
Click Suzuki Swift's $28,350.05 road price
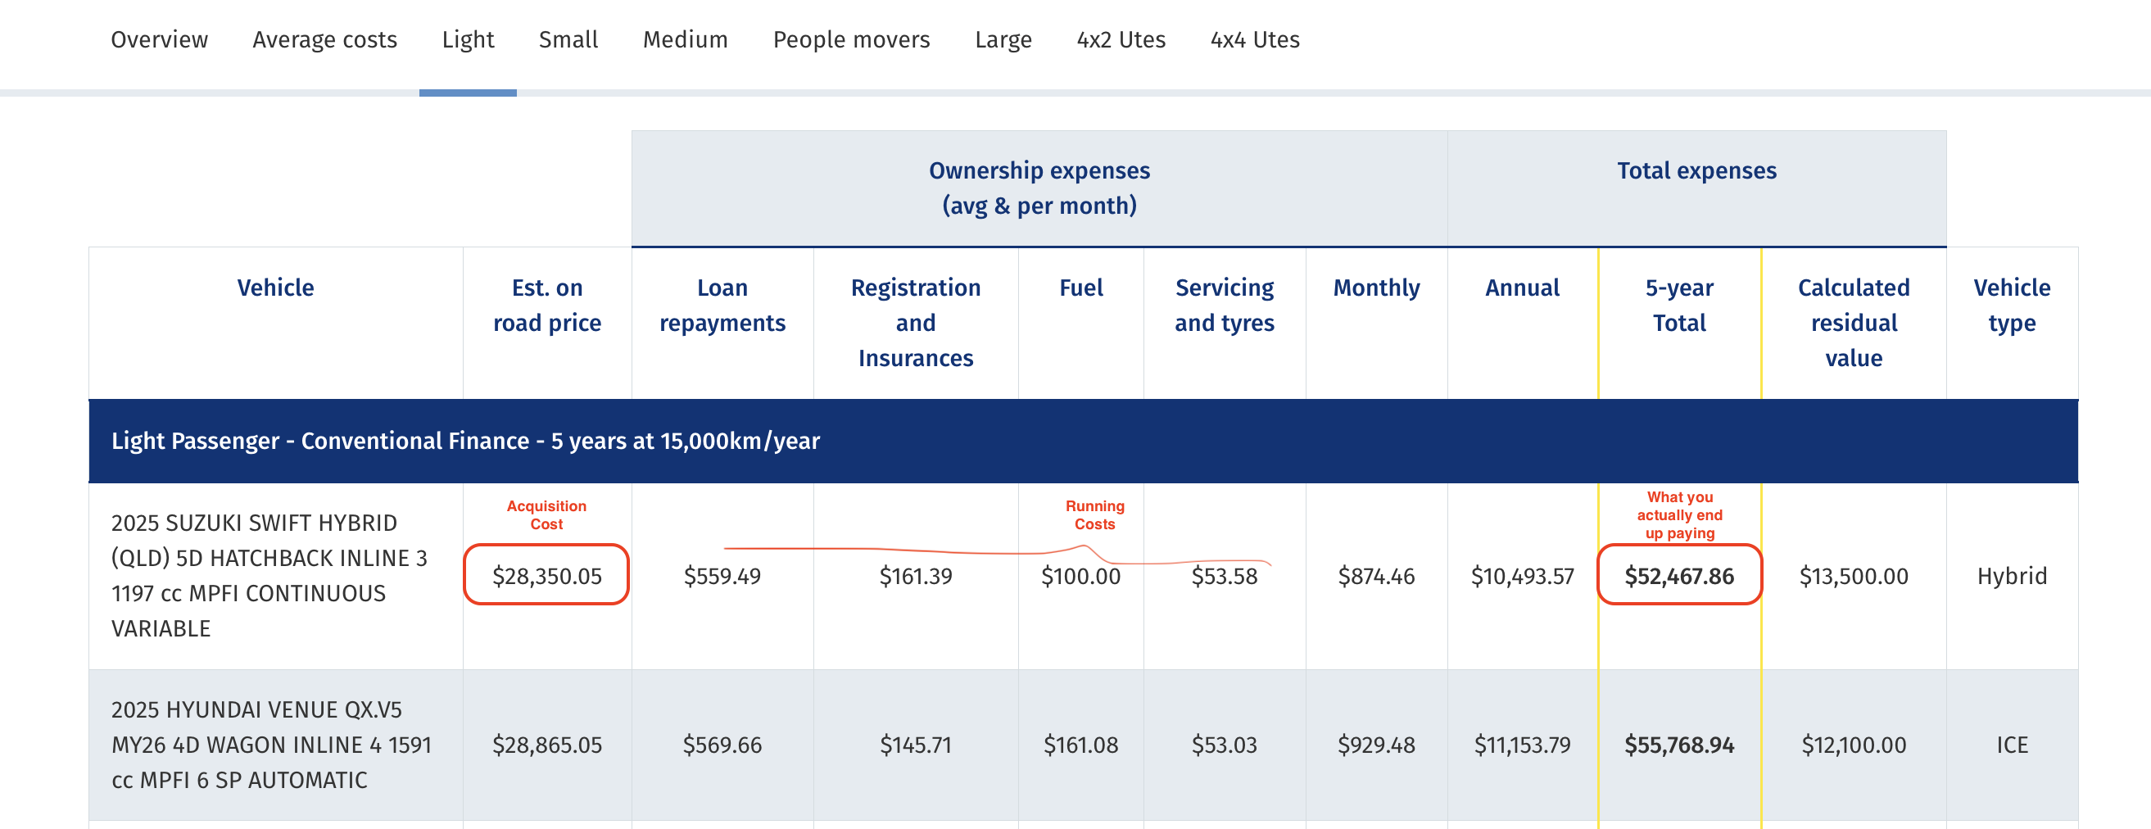(547, 576)
